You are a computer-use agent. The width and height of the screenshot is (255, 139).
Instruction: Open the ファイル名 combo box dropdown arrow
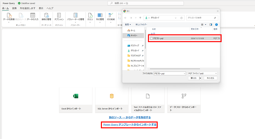tap(184, 74)
